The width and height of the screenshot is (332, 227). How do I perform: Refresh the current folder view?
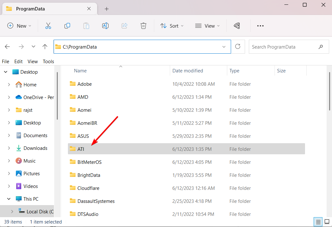click(x=237, y=46)
